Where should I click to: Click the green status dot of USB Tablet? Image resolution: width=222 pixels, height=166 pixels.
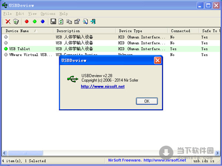tap(6, 49)
